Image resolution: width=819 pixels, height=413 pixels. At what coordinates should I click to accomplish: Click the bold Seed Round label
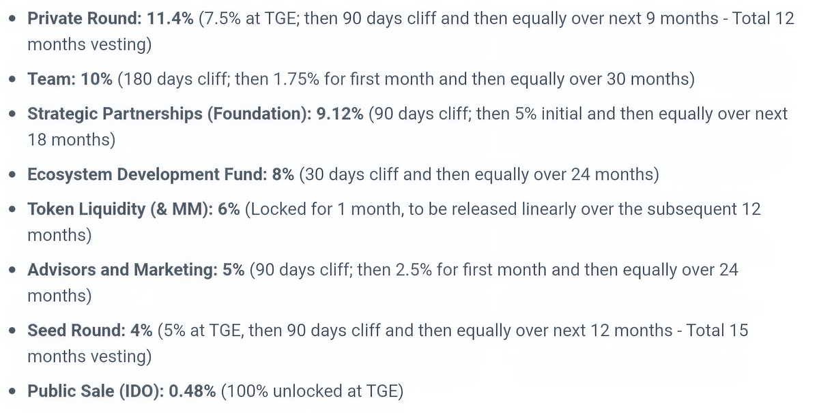(x=77, y=331)
